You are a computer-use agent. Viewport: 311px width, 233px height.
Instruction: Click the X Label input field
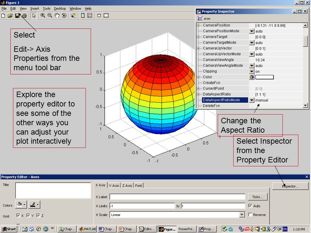[178, 197]
